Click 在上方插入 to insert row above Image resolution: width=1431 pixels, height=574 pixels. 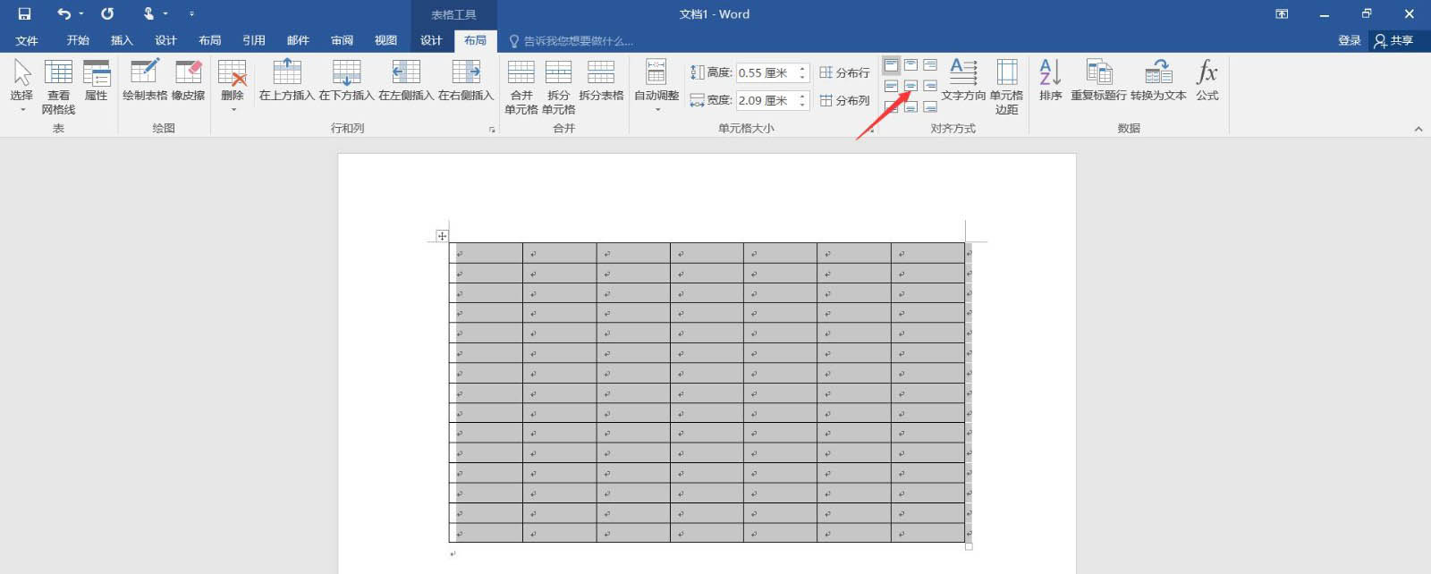[x=286, y=80]
